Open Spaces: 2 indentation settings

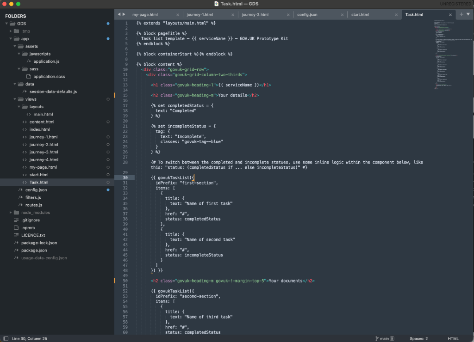point(418,338)
